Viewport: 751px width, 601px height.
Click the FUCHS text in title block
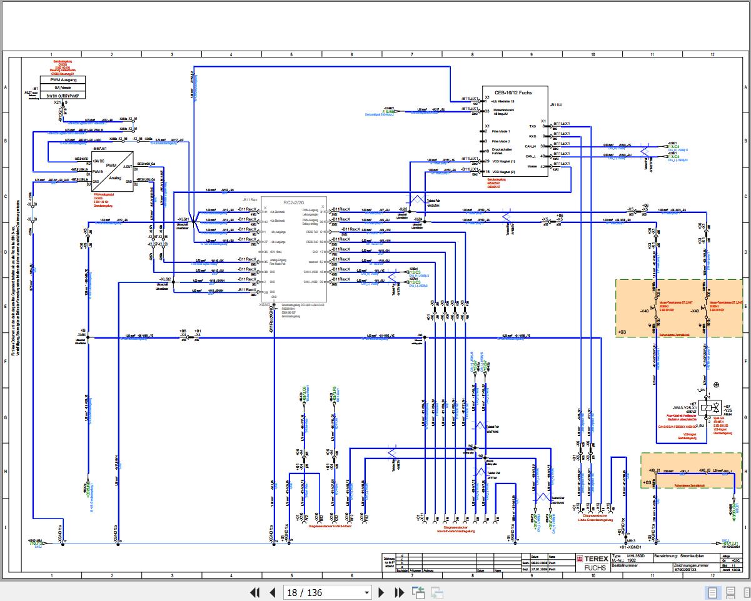595,567
